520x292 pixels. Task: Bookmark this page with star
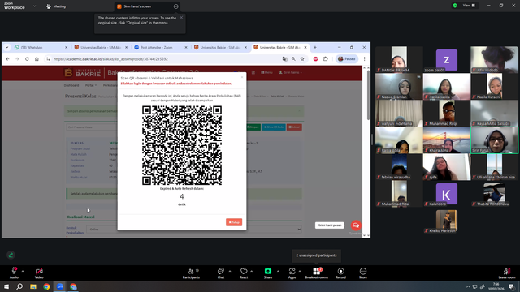tap(302, 59)
